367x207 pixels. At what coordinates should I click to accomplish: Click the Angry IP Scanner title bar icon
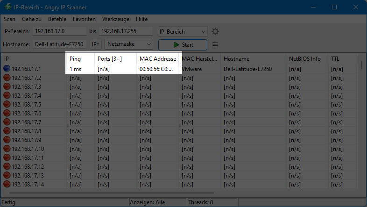[8, 7]
